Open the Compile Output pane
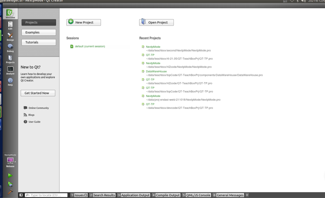The width and height of the screenshot is (325, 198). coord(166,195)
